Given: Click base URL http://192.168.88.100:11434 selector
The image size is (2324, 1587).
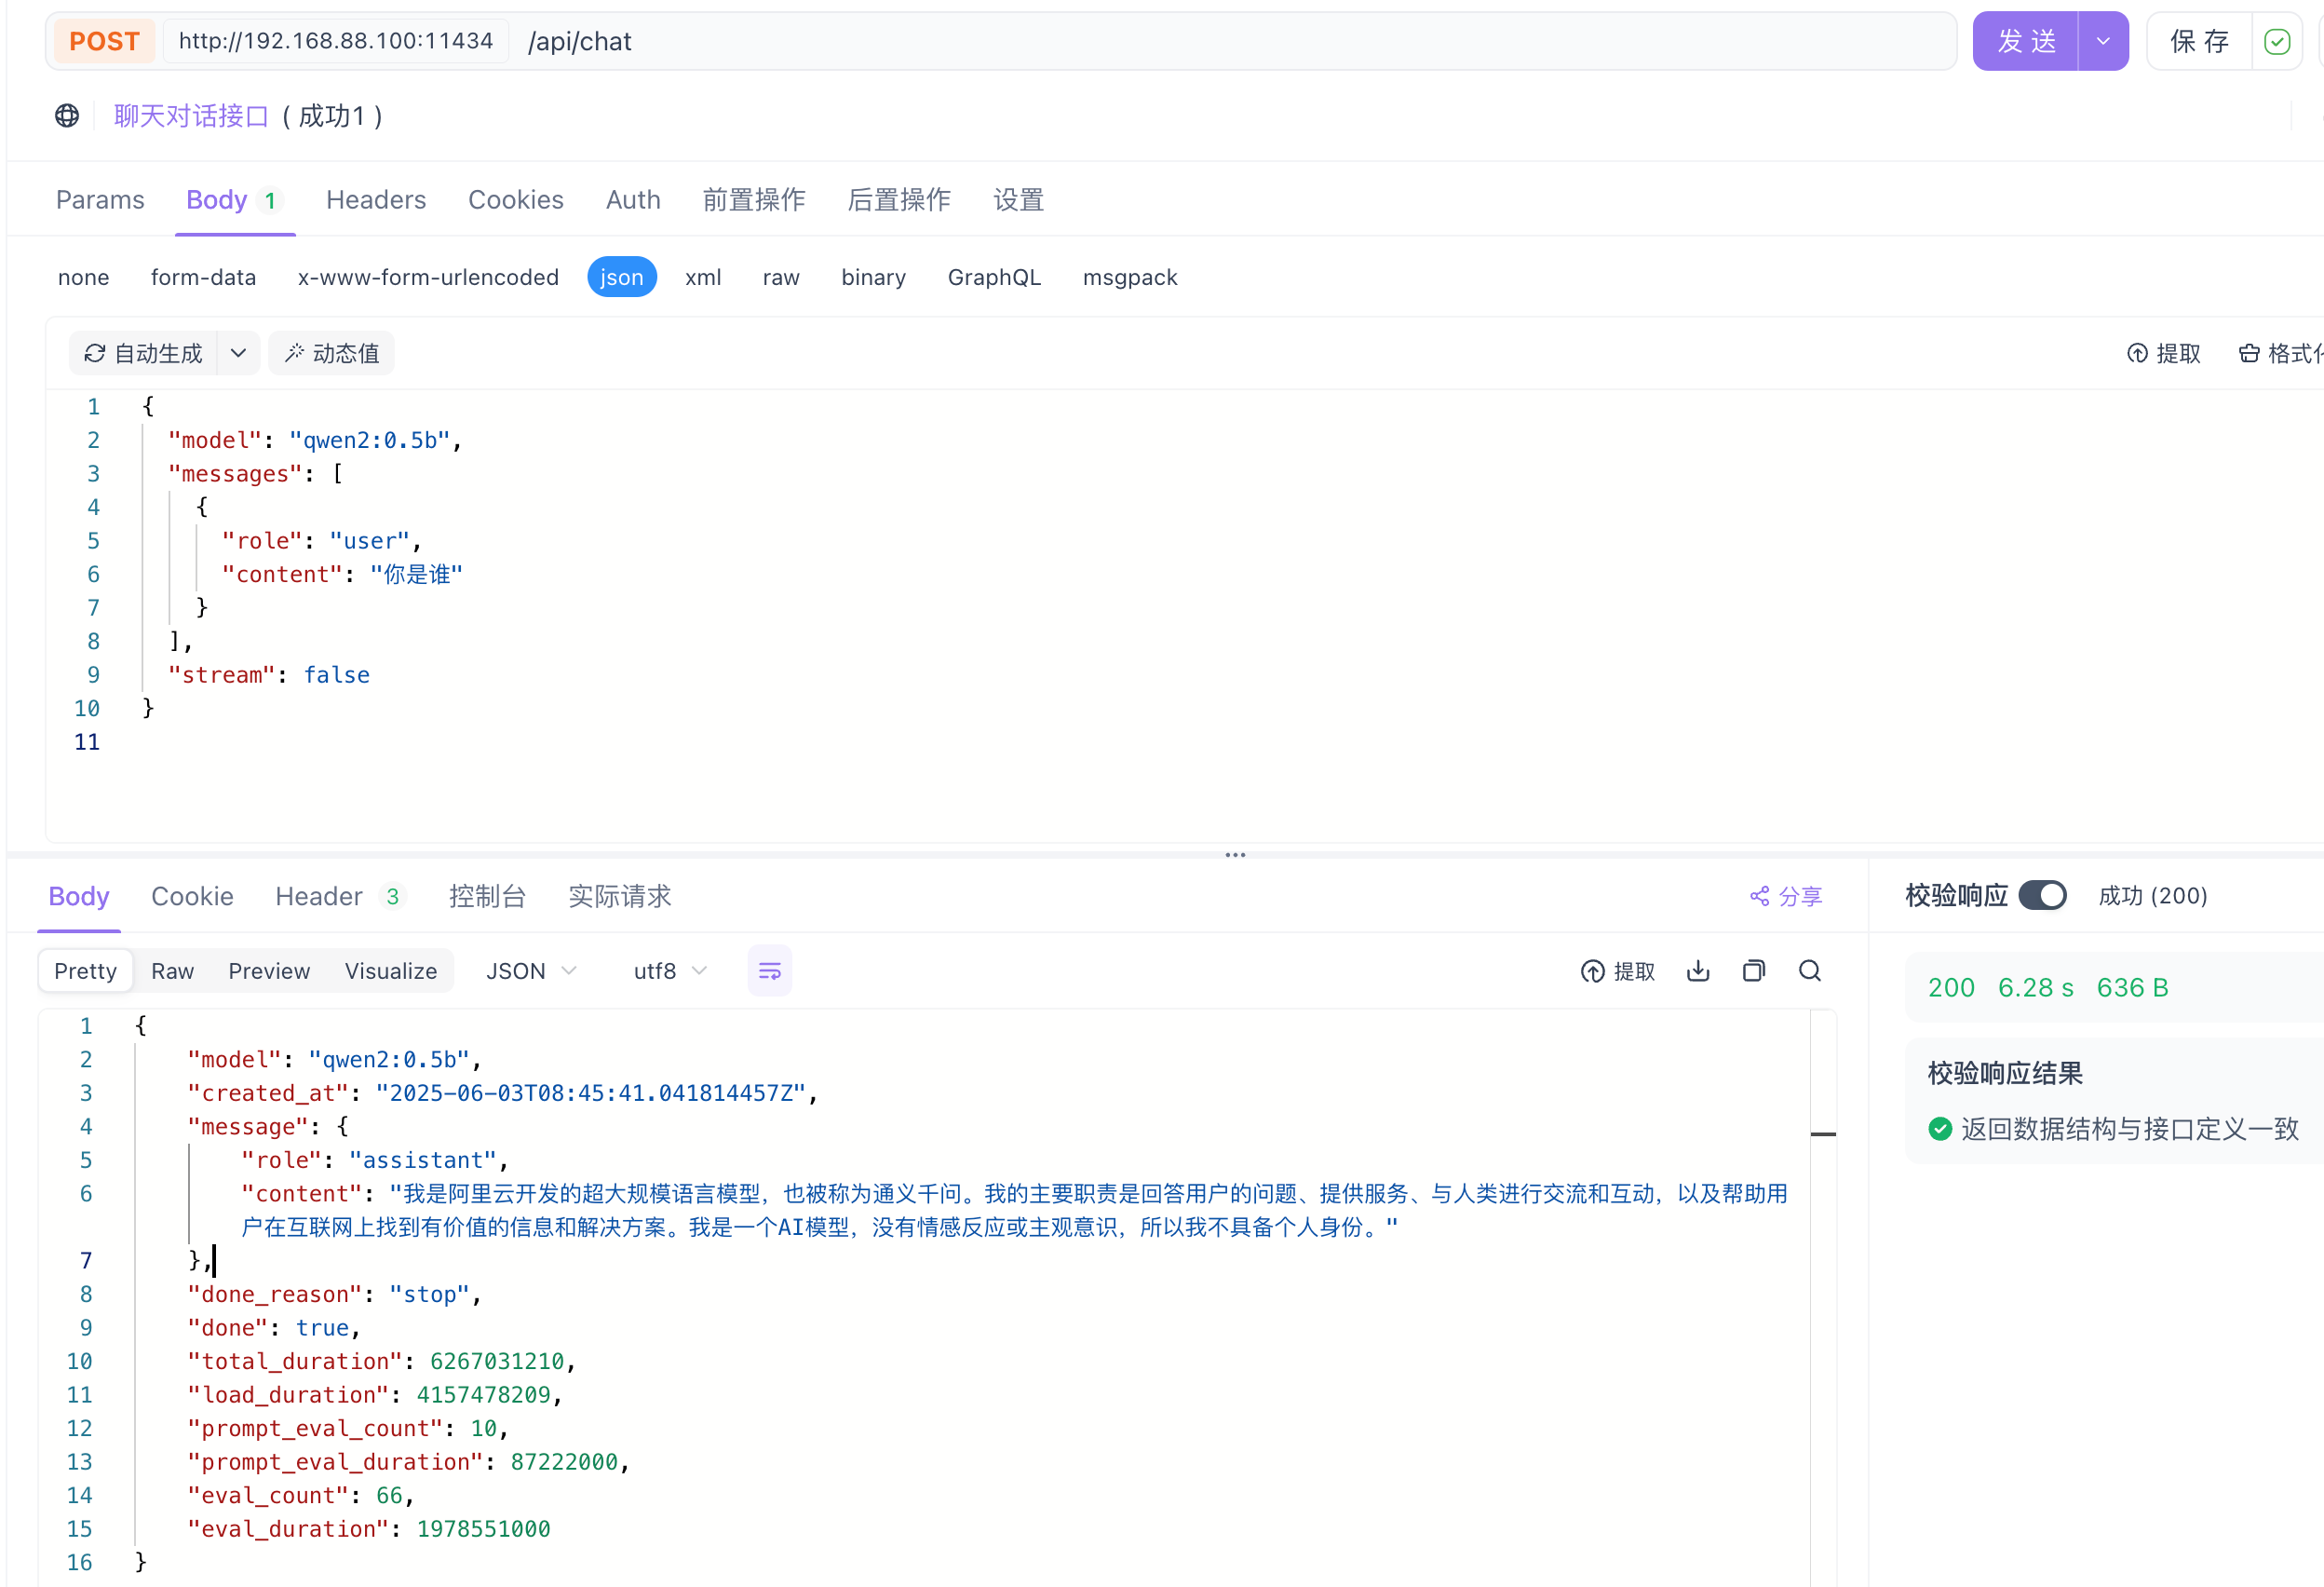Looking at the screenshot, I should (336, 41).
